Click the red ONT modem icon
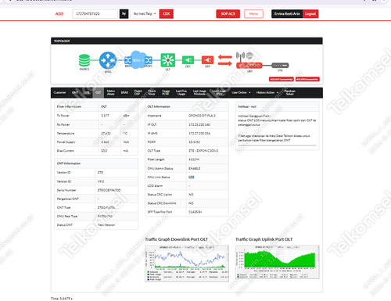391x301 pixels. point(249,65)
